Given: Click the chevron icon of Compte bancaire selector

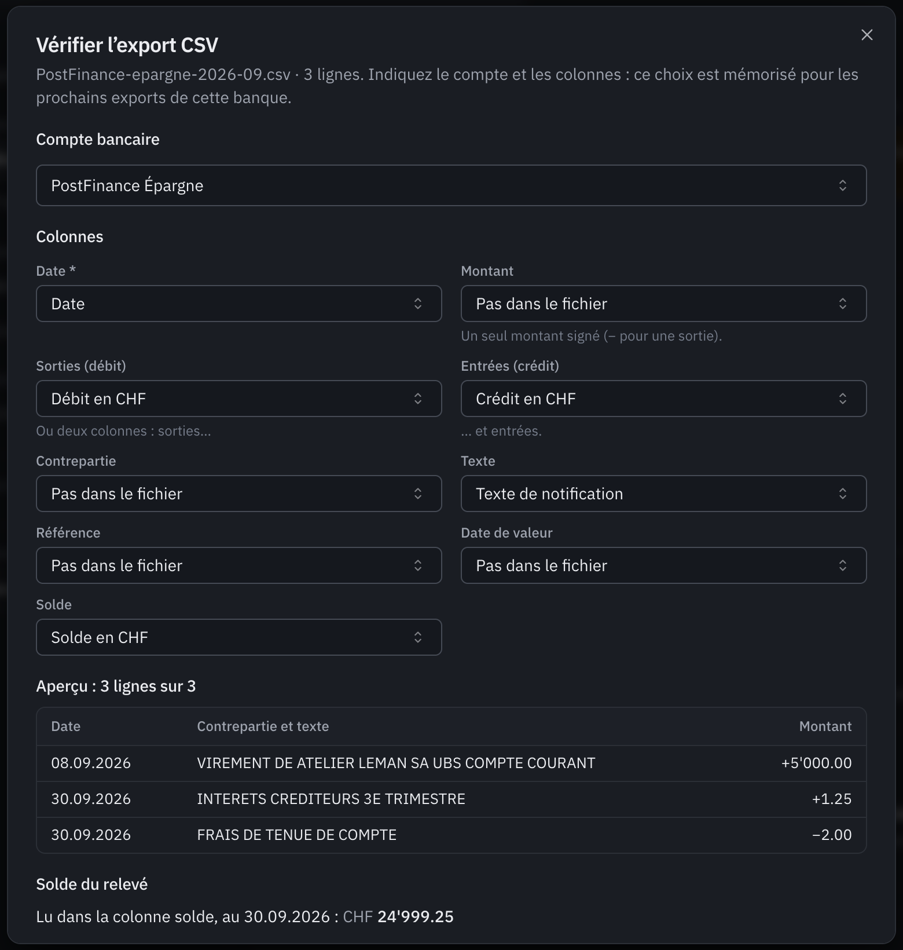Looking at the screenshot, I should [x=842, y=185].
